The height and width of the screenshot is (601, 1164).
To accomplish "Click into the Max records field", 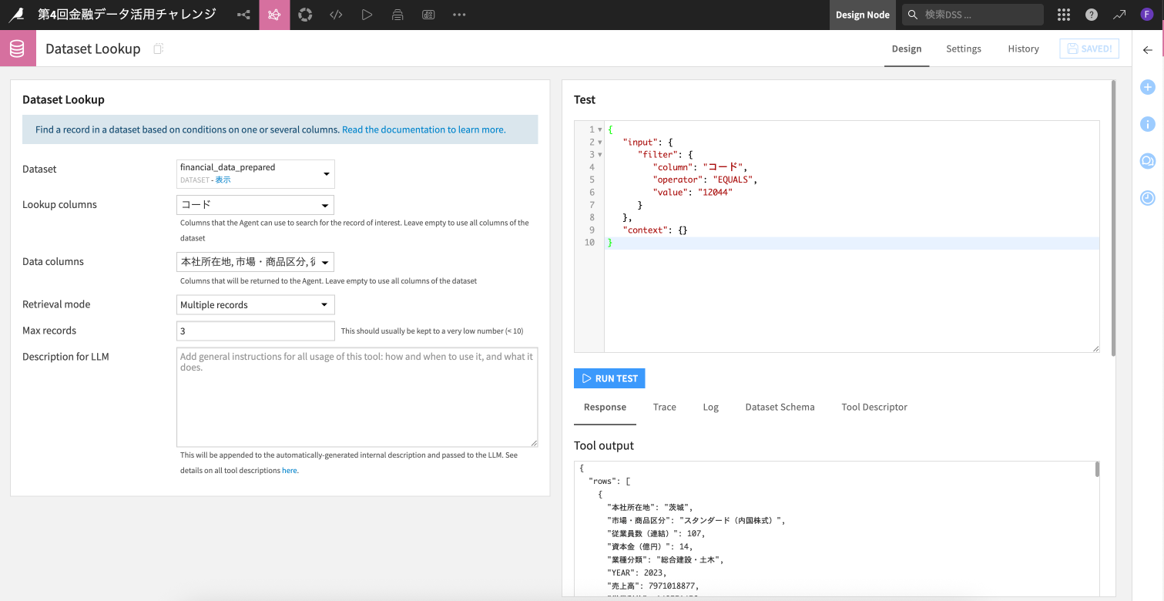I will pos(256,331).
